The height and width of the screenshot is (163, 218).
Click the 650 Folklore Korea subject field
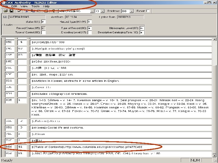(x=121, y=122)
